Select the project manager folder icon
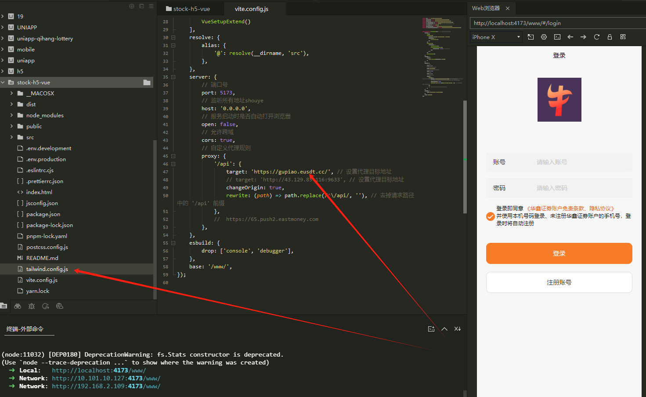This screenshot has width=646, height=397. 4,306
